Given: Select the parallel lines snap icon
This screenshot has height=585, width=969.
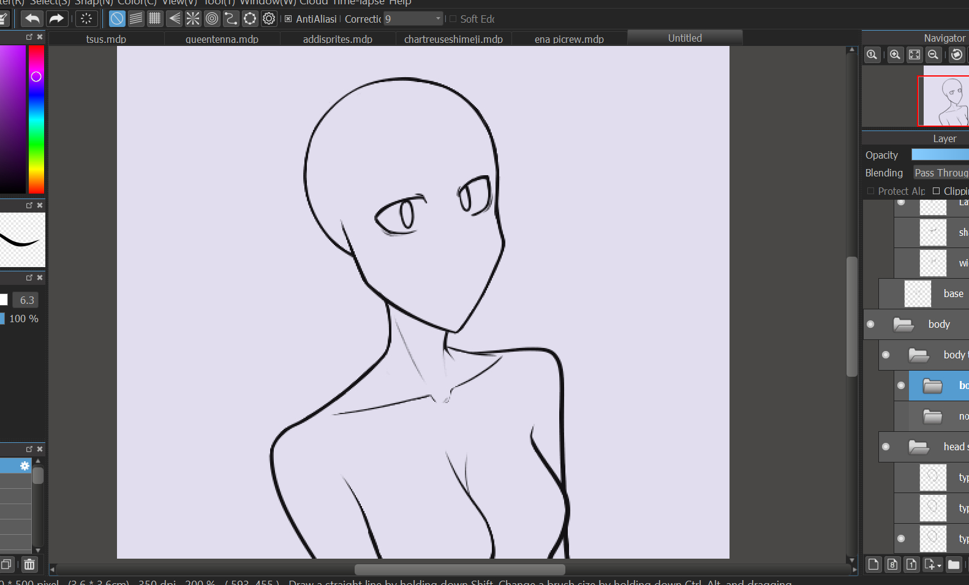Looking at the screenshot, I should tap(136, 19).
